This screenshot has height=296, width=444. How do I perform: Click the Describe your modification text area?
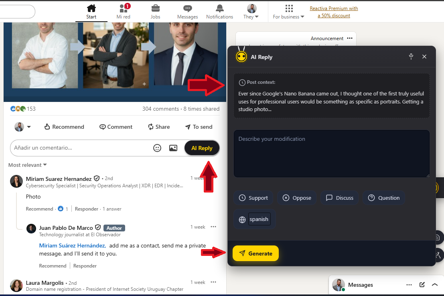(332, 154)
